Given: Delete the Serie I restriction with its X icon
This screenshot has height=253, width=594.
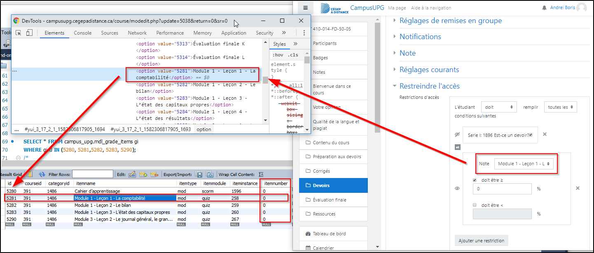Looking at the screenshot, I should (x=545, y=134).
